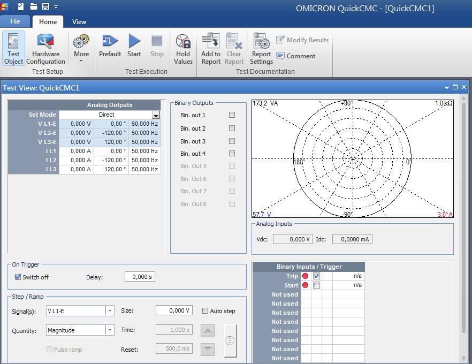Open Report Settings
The width and height of the screenshot is (472, 364).
pyautogui.click(x=261, y=49)
